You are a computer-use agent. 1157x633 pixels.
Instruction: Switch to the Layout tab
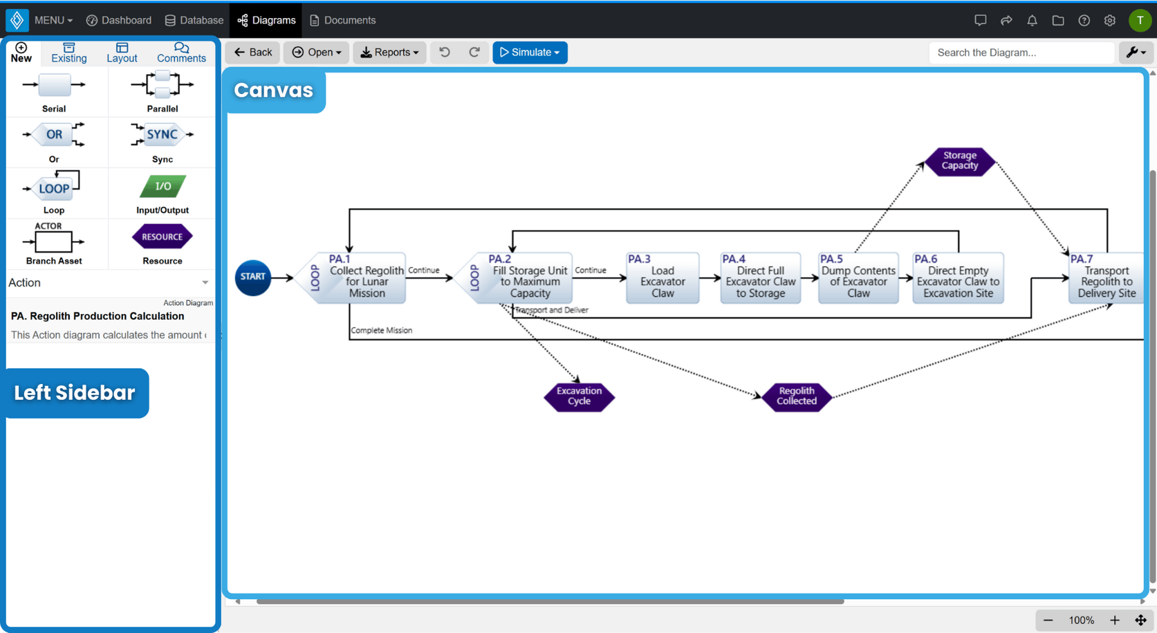[122, 53]
